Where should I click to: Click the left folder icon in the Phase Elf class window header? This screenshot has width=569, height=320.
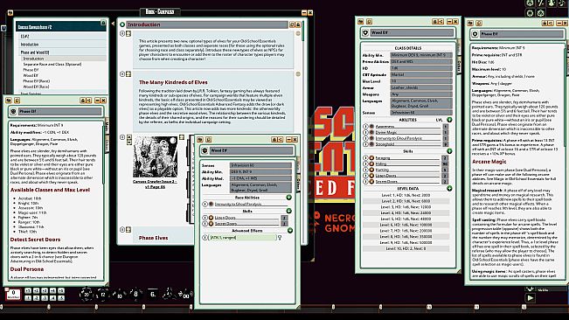pyautogui.click(x=470, y=24)
